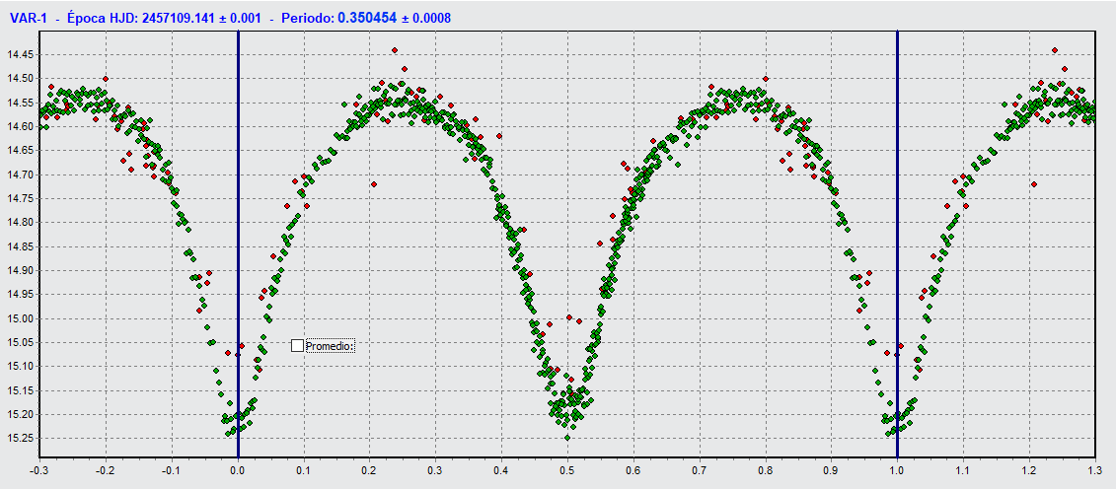Select the Periodo value 0.350454

click(366, 18)
